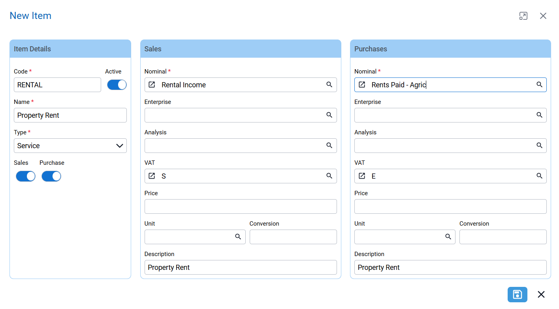Image resolution: width=559 pixels, height=309 pixels.
Task: Toggle the Active switch off
Action: [117, 85]
